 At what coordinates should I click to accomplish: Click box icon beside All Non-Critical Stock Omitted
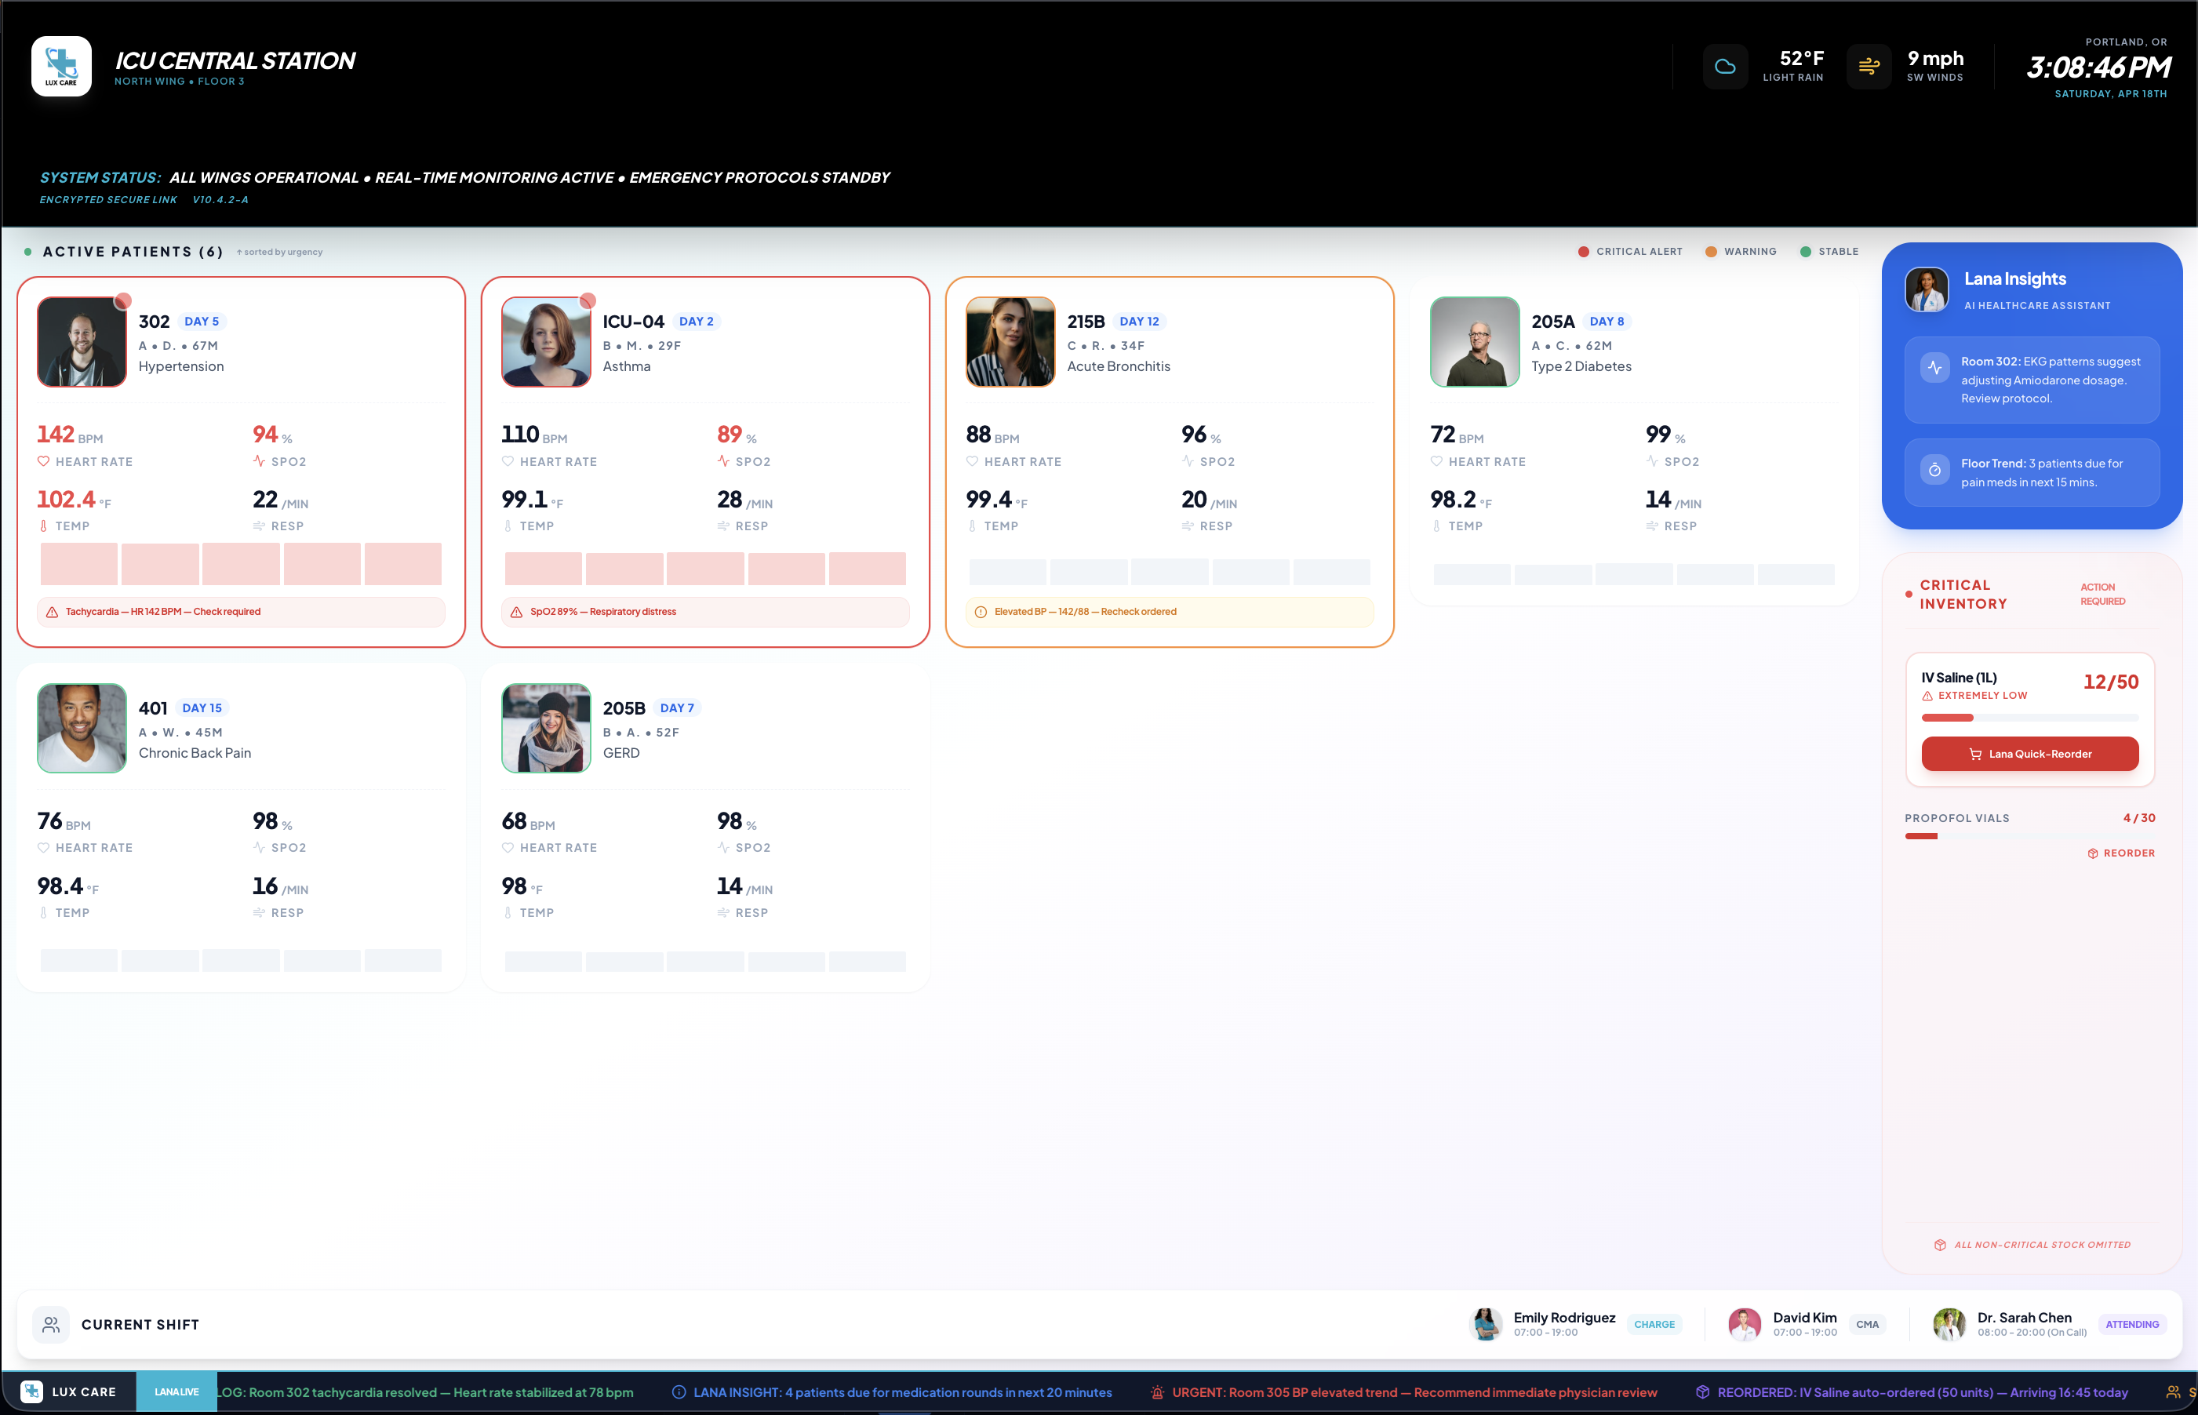click(1940, 1245)
